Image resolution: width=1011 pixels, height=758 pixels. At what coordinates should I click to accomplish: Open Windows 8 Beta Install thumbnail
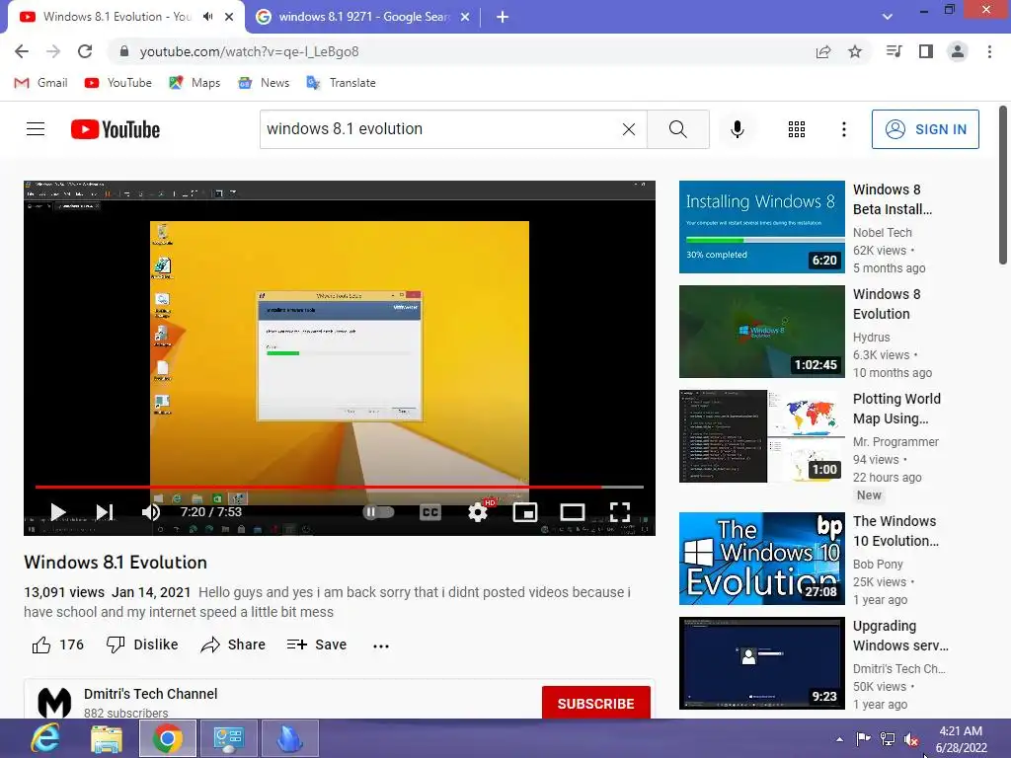pos(761,227)
